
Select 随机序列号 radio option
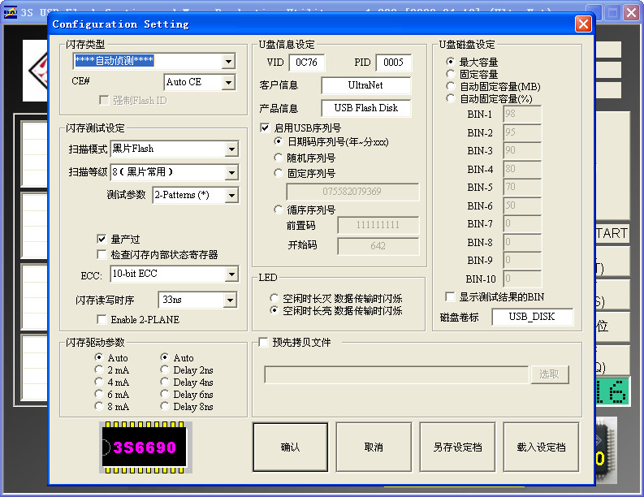pos(278,158)
